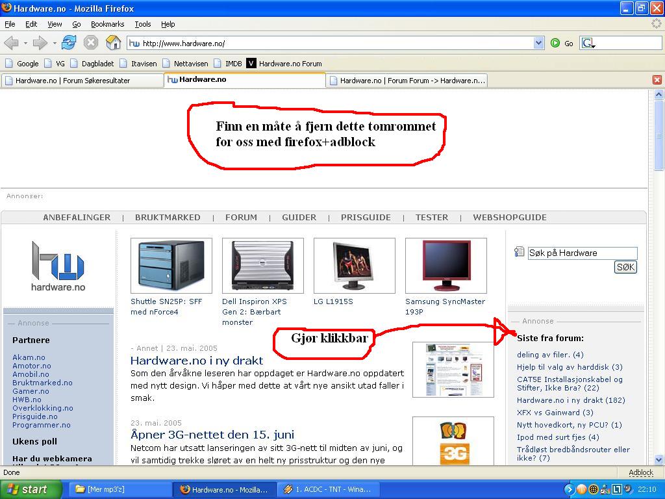Open the Itavisen bookmark

138,64
